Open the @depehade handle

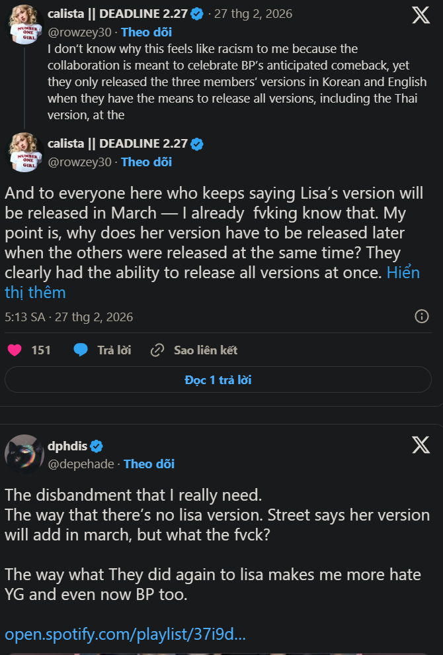pos(81,464)
